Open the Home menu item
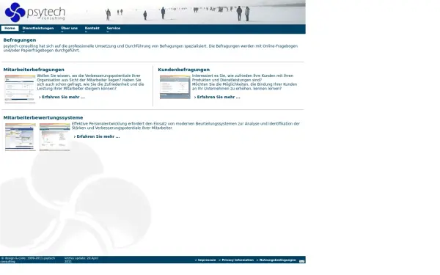 pyautogui.click(x=10, y=29)
